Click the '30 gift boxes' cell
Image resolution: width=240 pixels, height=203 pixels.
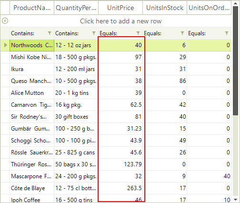(76, 117)
